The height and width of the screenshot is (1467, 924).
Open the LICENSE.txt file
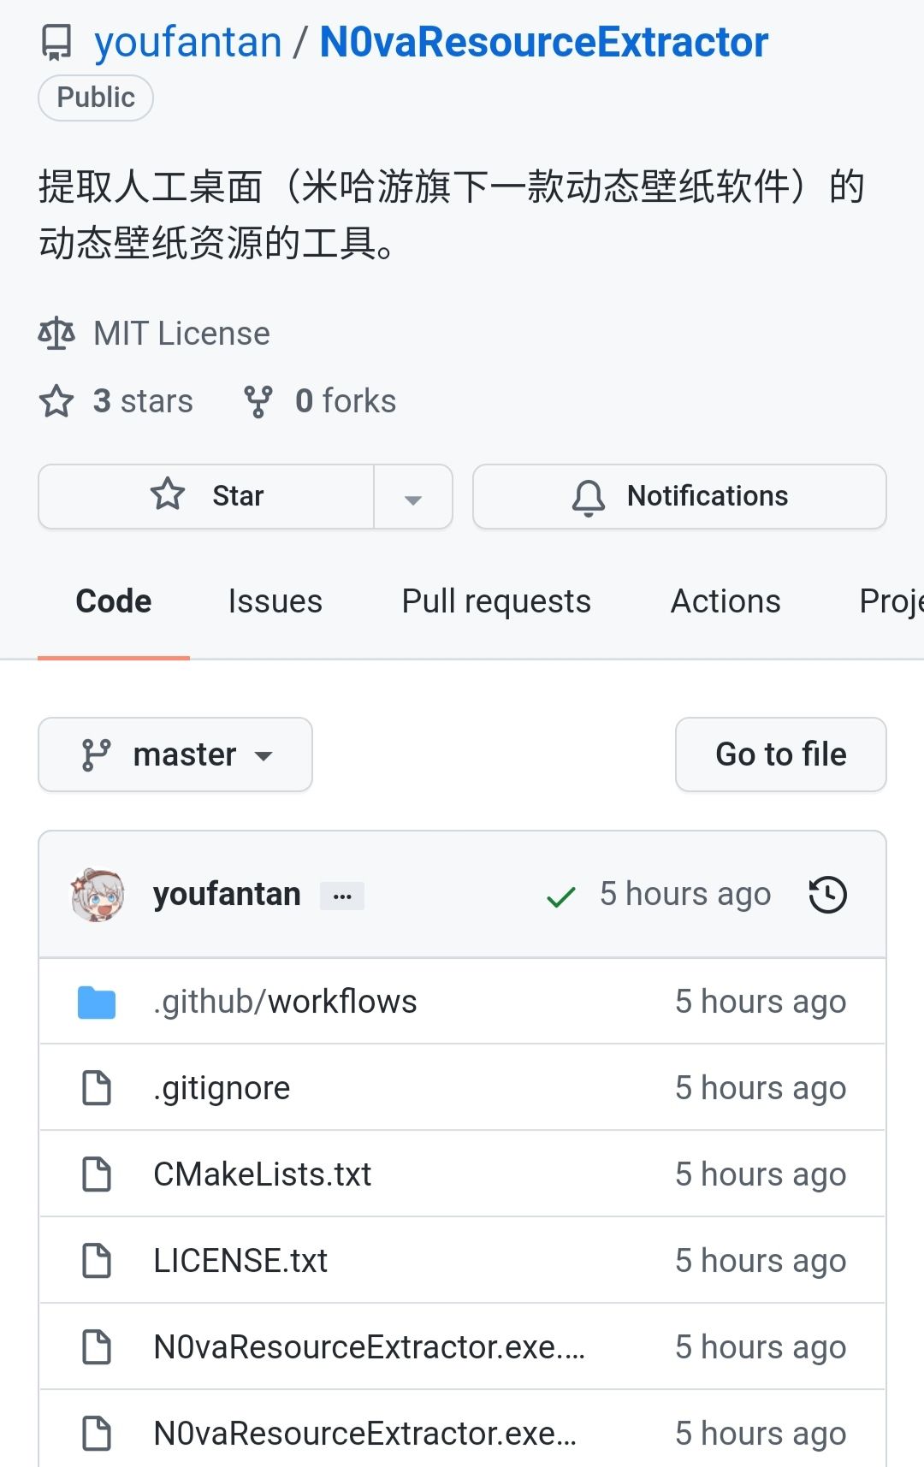click(240, 1261)
